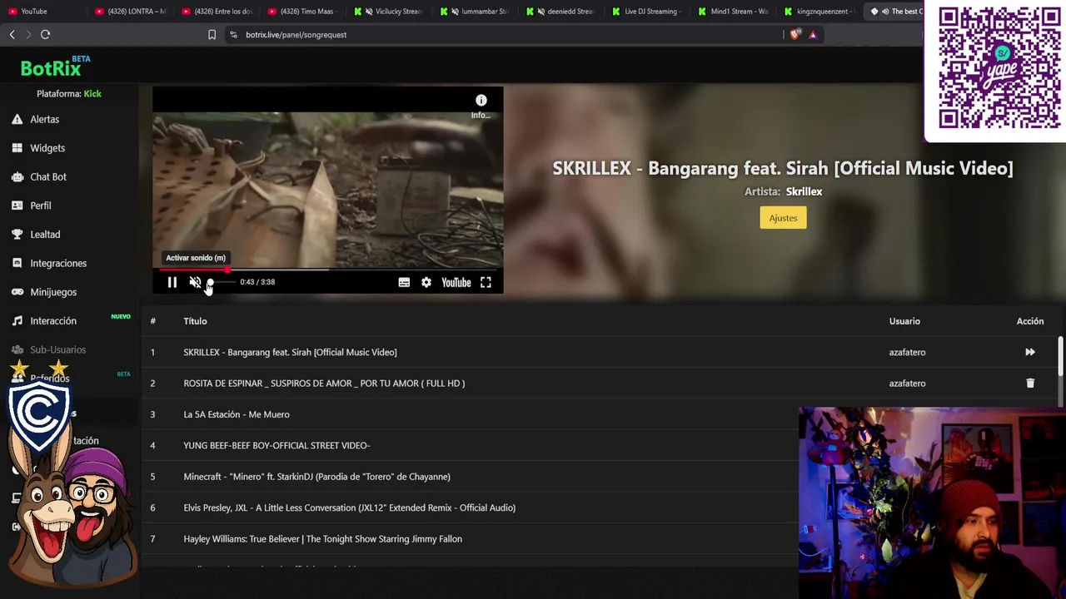Go forward with the browser forward arrow

point(27,34)
